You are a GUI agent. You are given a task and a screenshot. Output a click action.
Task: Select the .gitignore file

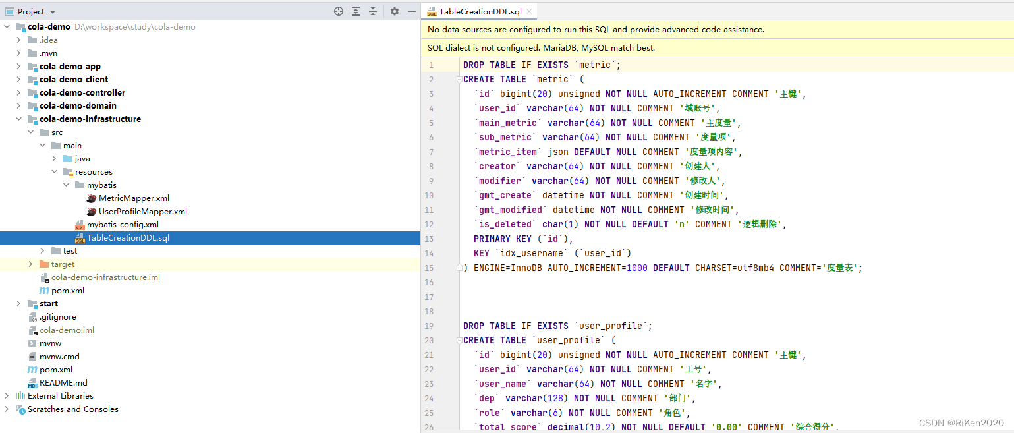click(58, 317)
